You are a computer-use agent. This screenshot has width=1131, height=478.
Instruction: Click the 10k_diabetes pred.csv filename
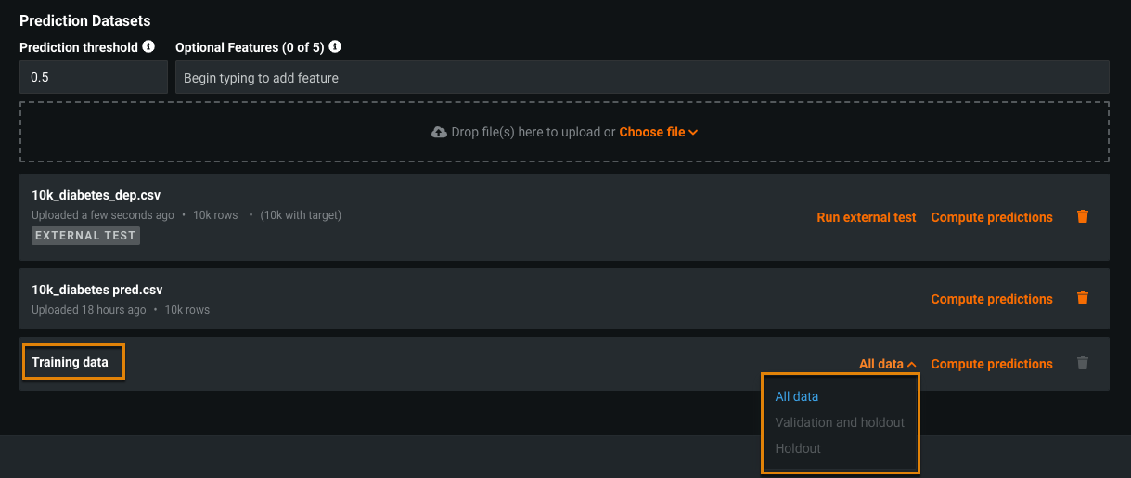(x=97, y=290)
